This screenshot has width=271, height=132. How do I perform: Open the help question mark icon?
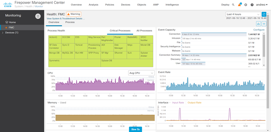click(x=252, y=5)
